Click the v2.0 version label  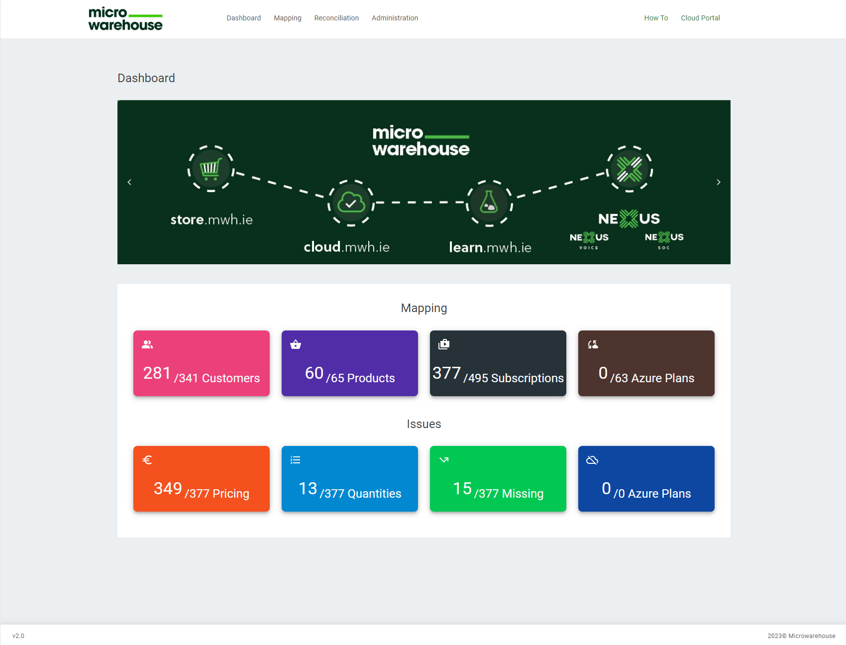pos(18,636)
